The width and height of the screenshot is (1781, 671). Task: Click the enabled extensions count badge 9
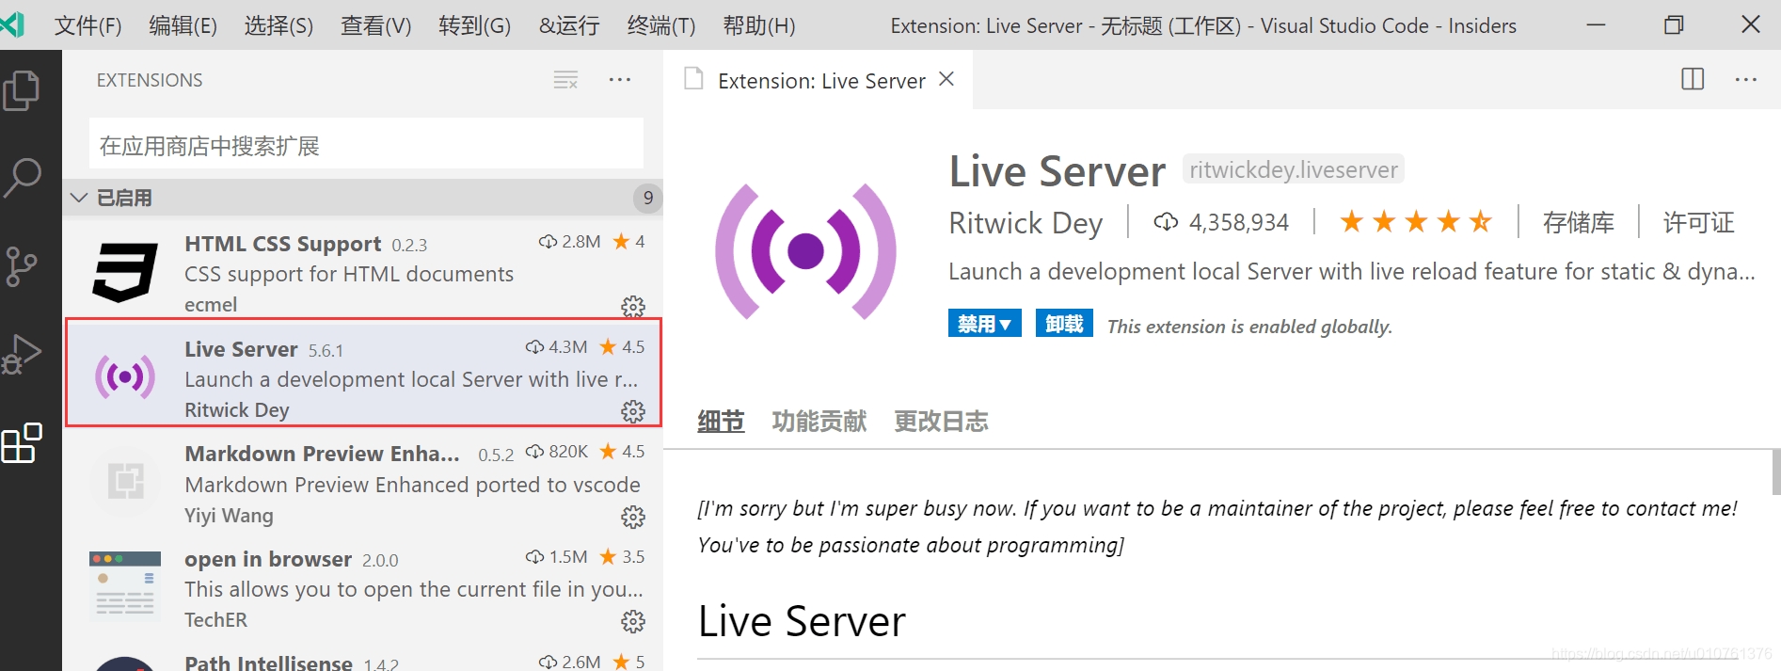647,198
